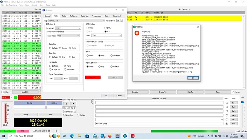The width and height of the screenshot is (247, 139).
Task: Close the Rig failure WSJT-X dialog
Action: tap(198, 27)
